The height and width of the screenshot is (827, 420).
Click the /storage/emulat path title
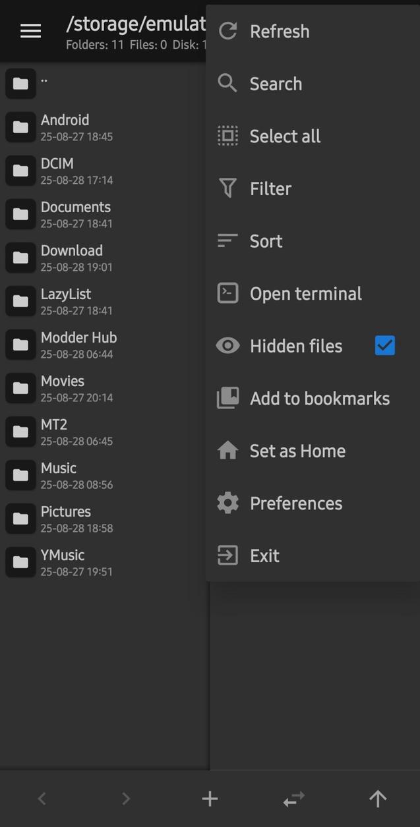coord(136,24)
